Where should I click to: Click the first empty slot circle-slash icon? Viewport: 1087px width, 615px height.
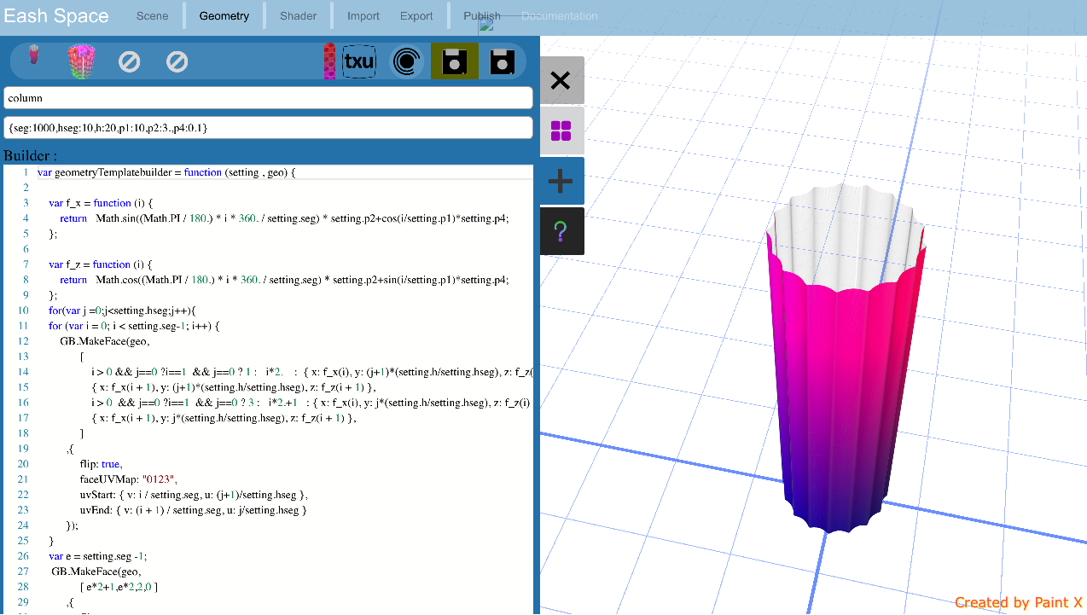[129, 61]
